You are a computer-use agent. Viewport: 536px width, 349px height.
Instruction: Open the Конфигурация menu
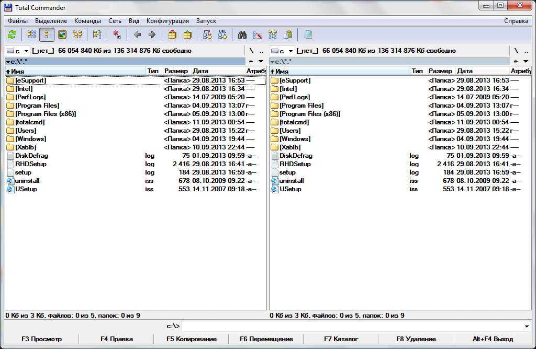point(167,21)
